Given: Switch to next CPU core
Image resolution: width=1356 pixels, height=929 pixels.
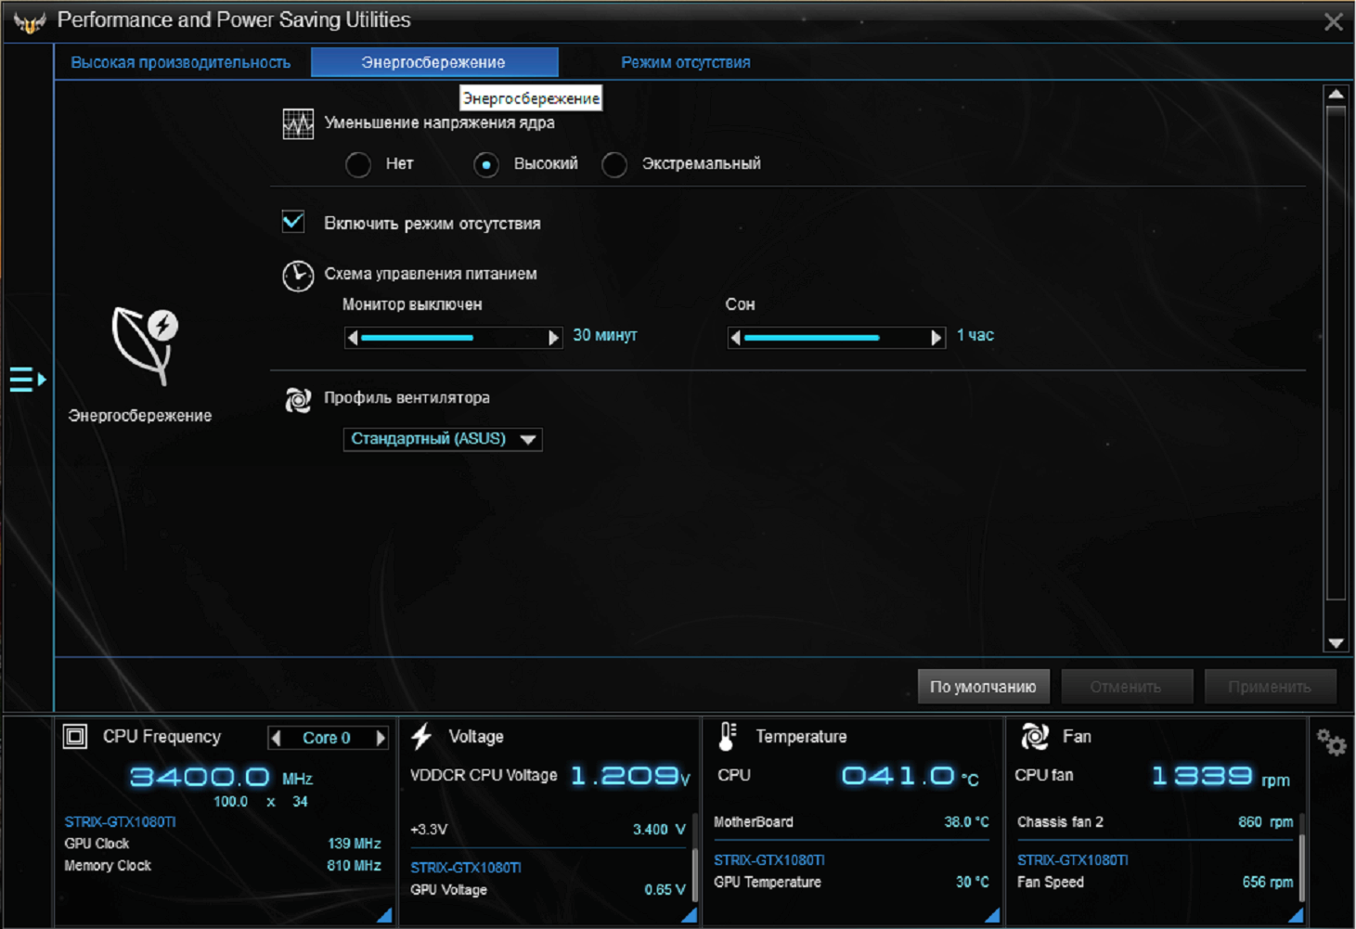Looking at the screenshot, I should (x=380, y=738).
